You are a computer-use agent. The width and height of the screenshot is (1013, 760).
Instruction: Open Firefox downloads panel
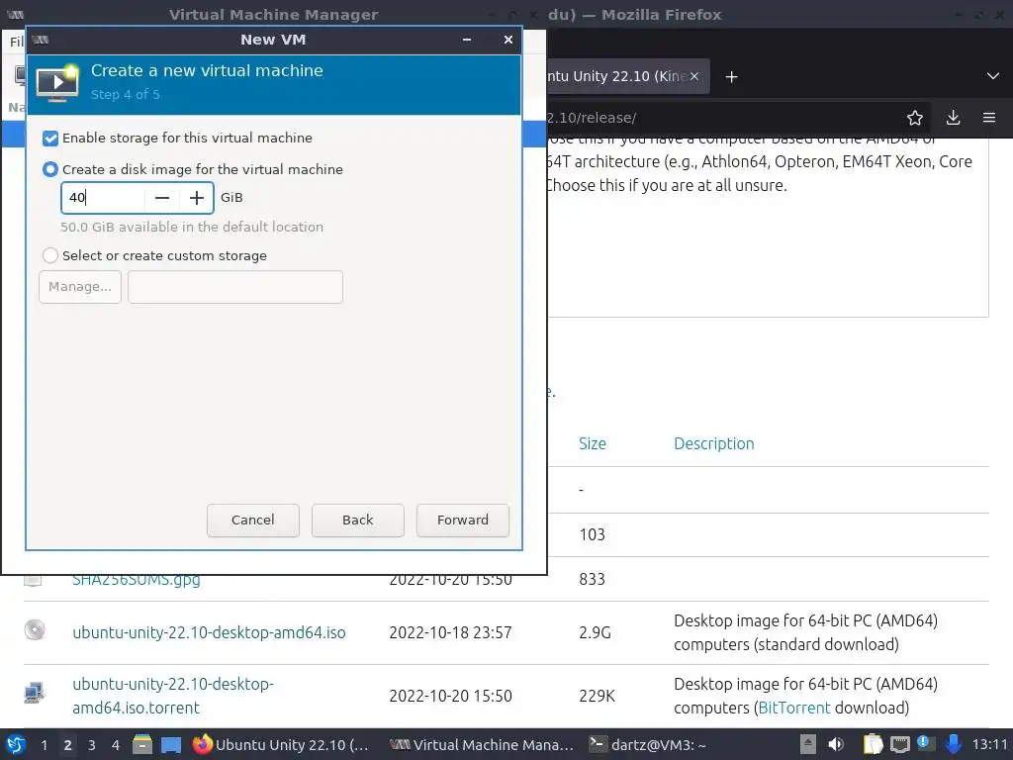(x=953, y=118)
